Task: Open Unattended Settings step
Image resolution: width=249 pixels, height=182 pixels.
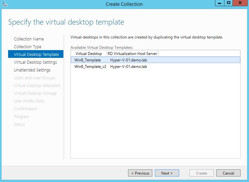Action: click(32, 70)
